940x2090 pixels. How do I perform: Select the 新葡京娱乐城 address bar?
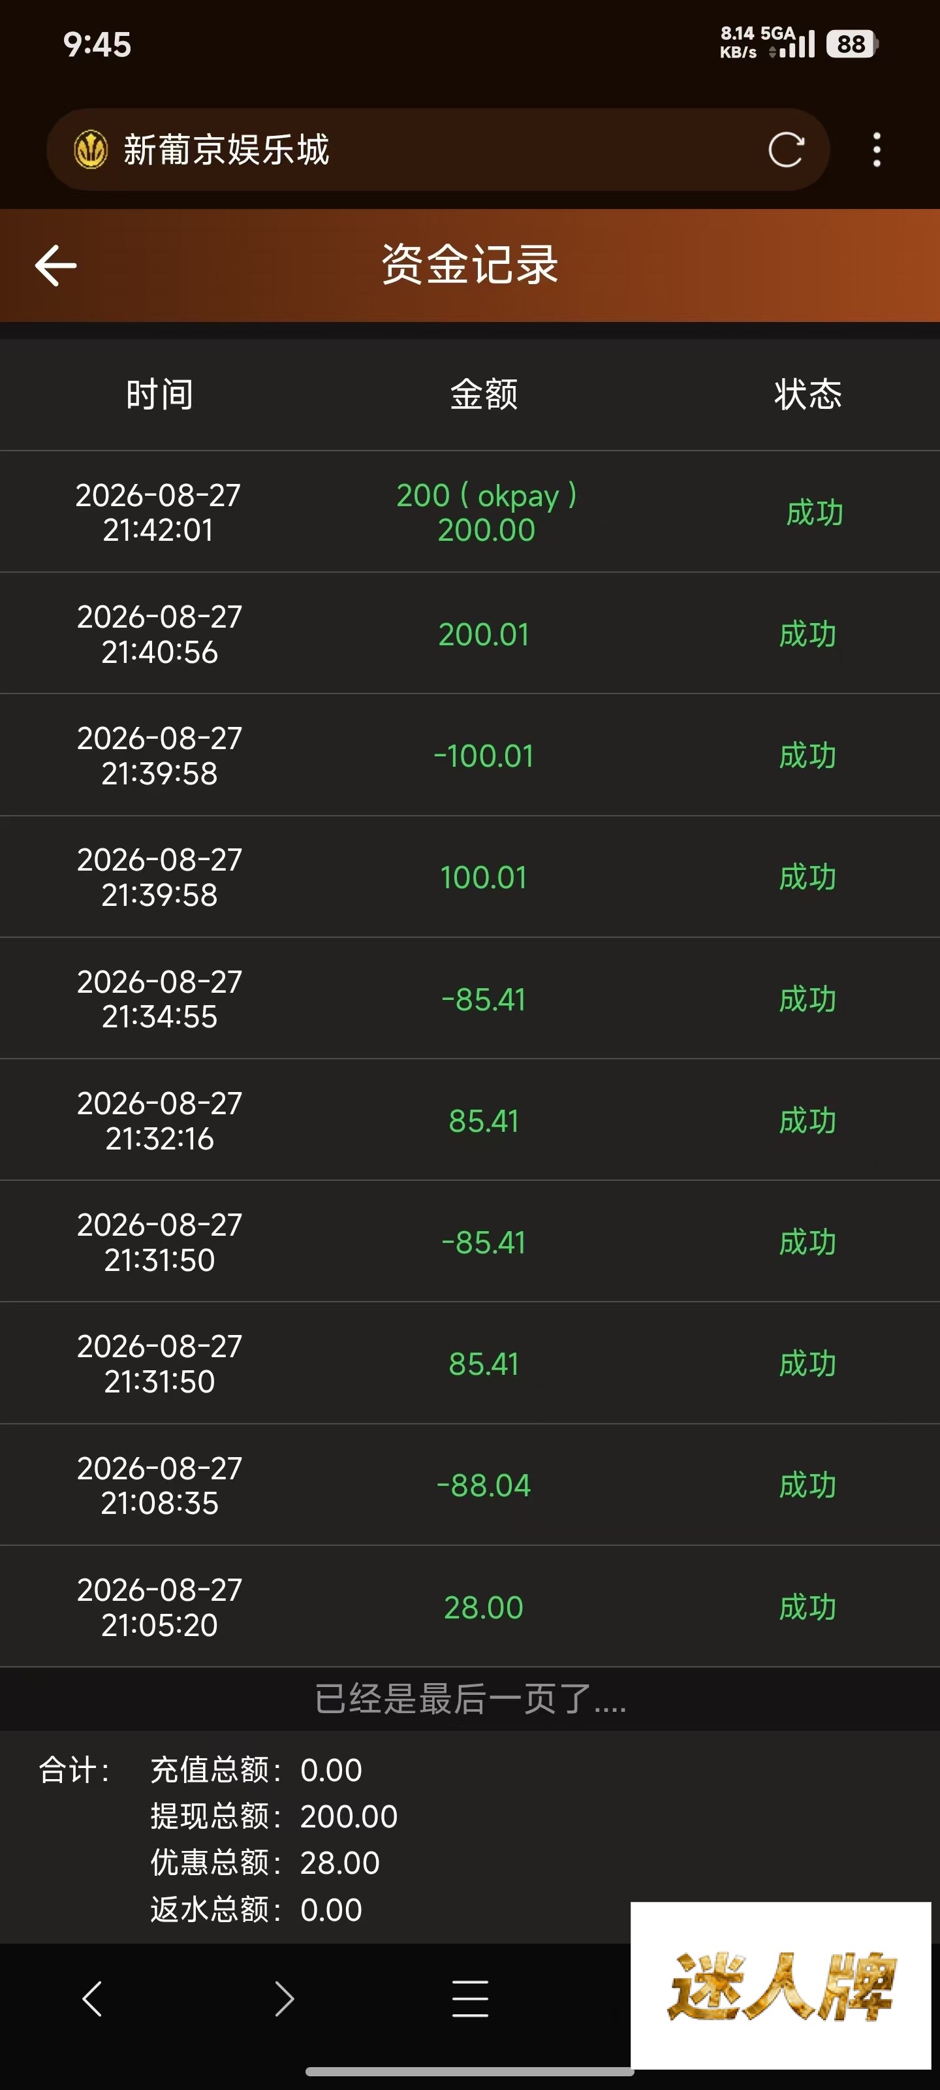[438, 150]
